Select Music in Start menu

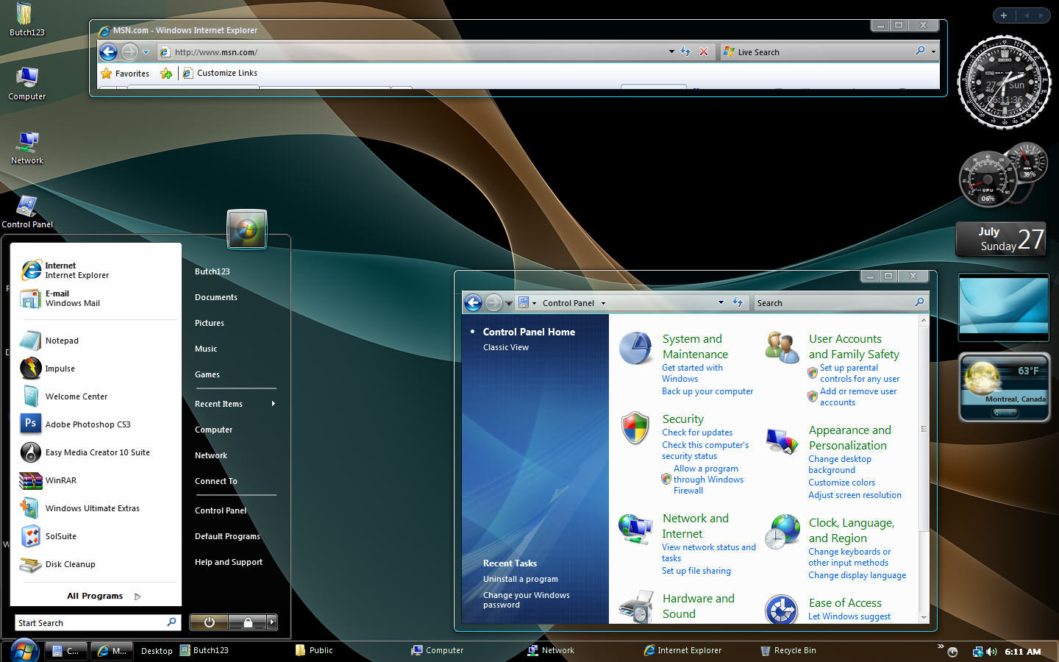coord(206,349)
